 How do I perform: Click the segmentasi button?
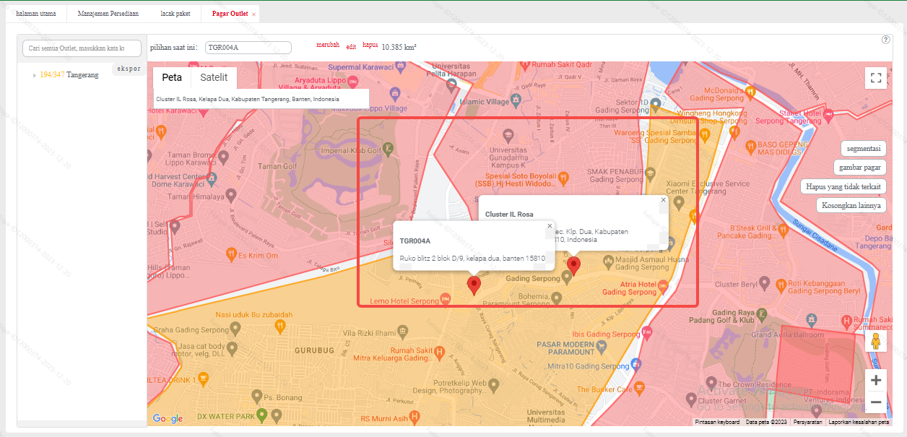864,149
